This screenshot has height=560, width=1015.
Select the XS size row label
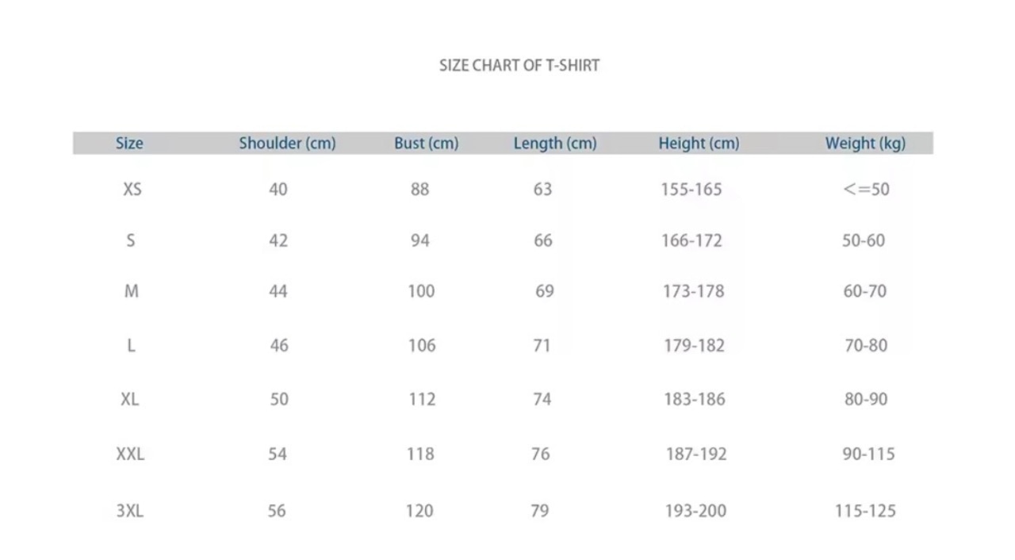pos(132,190)
